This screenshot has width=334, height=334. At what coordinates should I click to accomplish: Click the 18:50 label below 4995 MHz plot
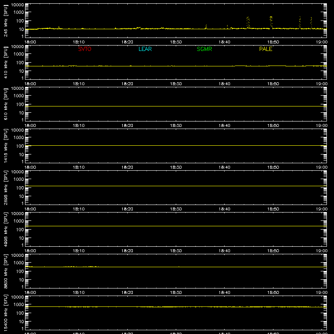pos(273,251)
